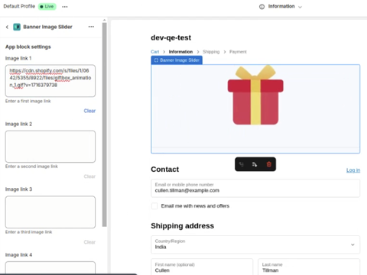Click the Live status badge
367x275 pixels.
click(47, 6)
